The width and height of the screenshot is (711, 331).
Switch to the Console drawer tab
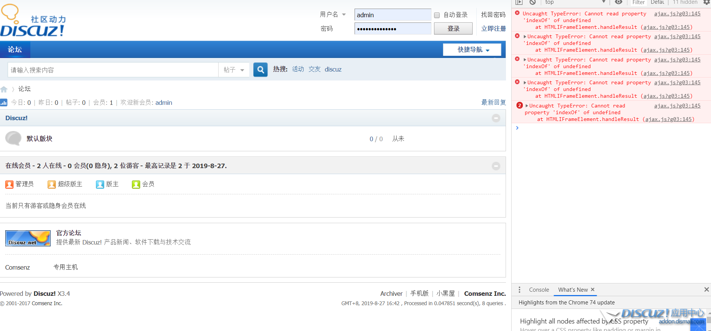coord(539,289)
